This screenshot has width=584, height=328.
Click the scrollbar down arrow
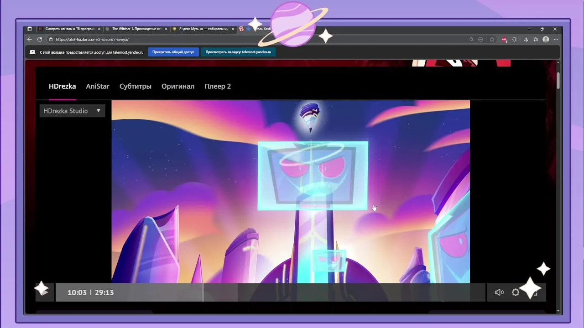coord(558,311)
